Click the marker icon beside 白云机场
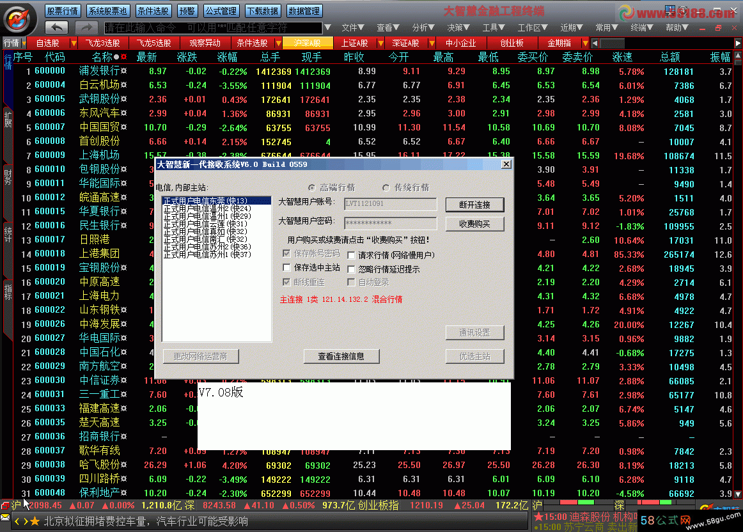 click(123, 85)
